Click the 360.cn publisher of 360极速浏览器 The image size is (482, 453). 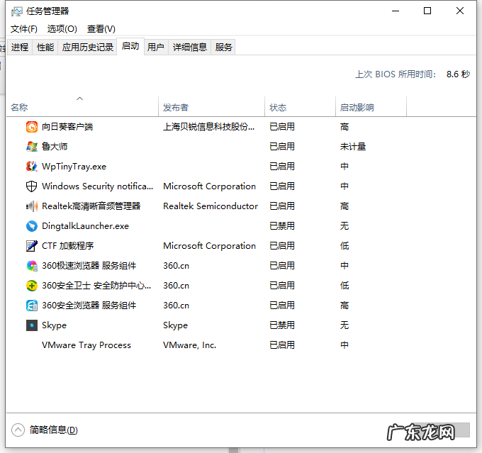pos(176,266)
